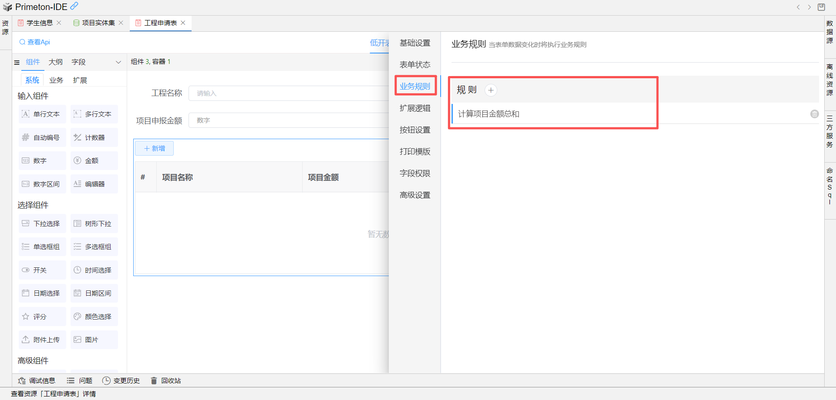Image resolution: width=836 pixels, height=400 pixels.
Task: Delete the 计算项目金额总和 rule via trash icon
Action: coord(814,114)
